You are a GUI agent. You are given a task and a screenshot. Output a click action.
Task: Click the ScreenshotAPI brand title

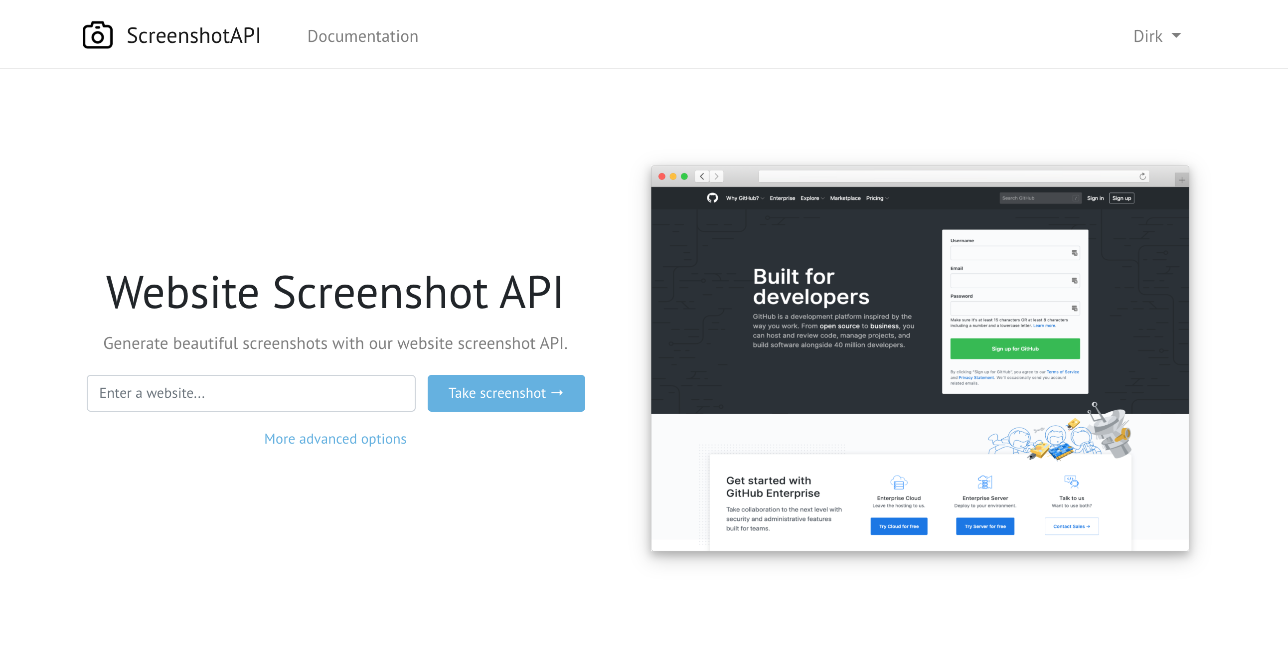pos(193,35)
